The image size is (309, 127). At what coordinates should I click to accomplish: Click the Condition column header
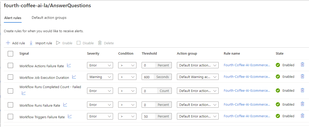126,54
